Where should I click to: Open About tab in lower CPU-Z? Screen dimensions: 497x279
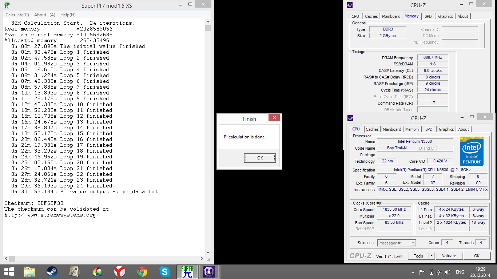click(464, 129)
